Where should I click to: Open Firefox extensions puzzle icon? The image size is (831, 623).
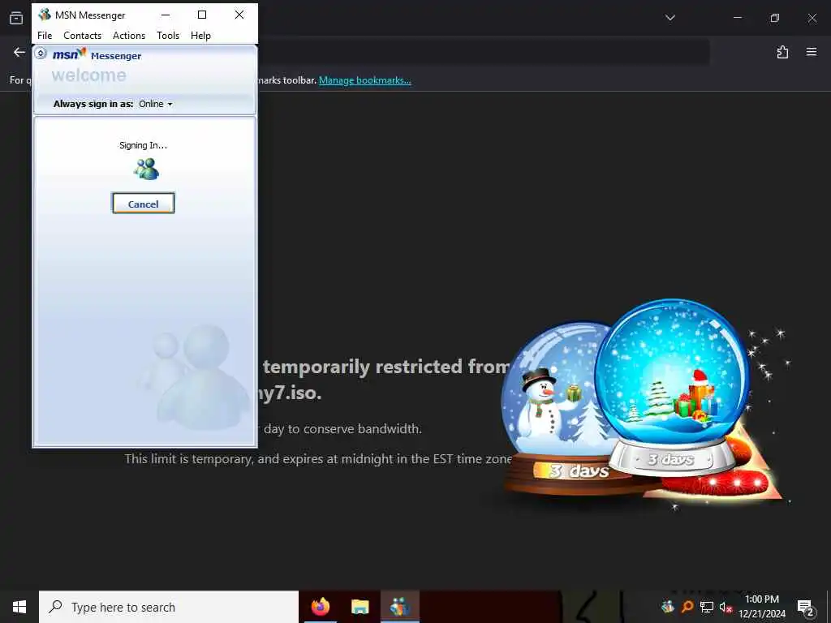click(782, 52)
